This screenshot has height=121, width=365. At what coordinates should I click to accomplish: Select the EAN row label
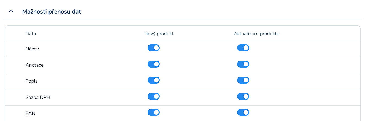coord(30,113)
